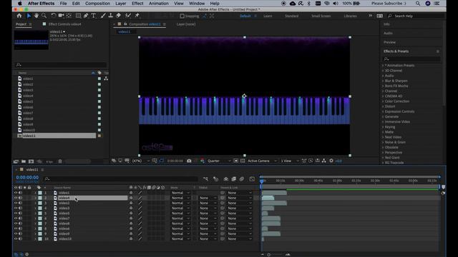Select the Puppet Pin tool
This screenshot has width=458, height=257.
(137, 16)
